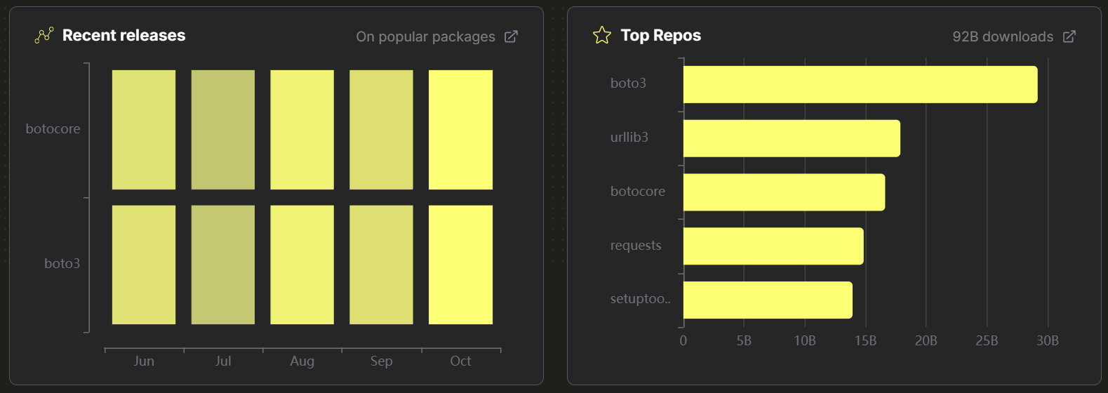Select the requests download bar

773,246
